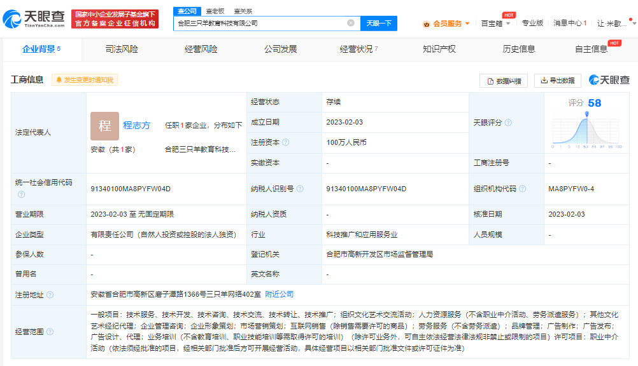Click the help icon beside 注册资本
Screen dimensions: 638x366
click(286, 143)
